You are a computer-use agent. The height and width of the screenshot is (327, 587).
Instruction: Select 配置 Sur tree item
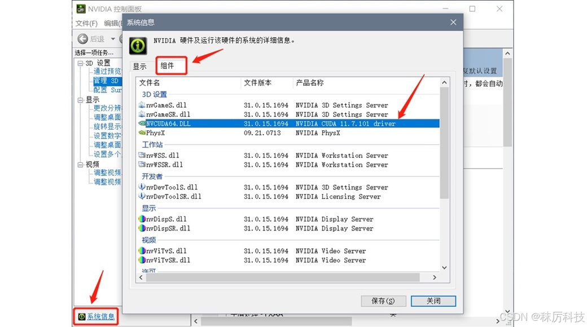coord(107,90)
